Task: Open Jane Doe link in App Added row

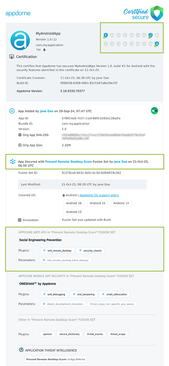Action: 46,111
